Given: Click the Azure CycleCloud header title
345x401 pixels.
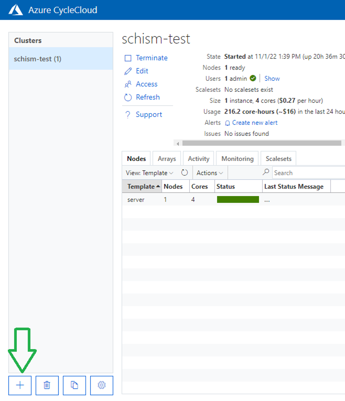Looking at the screenshot, I should 63,10.
